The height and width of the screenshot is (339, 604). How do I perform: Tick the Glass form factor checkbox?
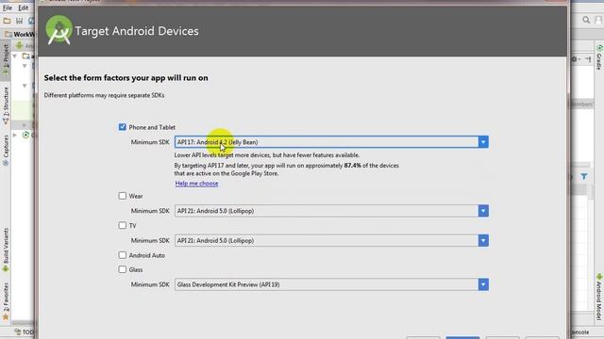point(122,269)
